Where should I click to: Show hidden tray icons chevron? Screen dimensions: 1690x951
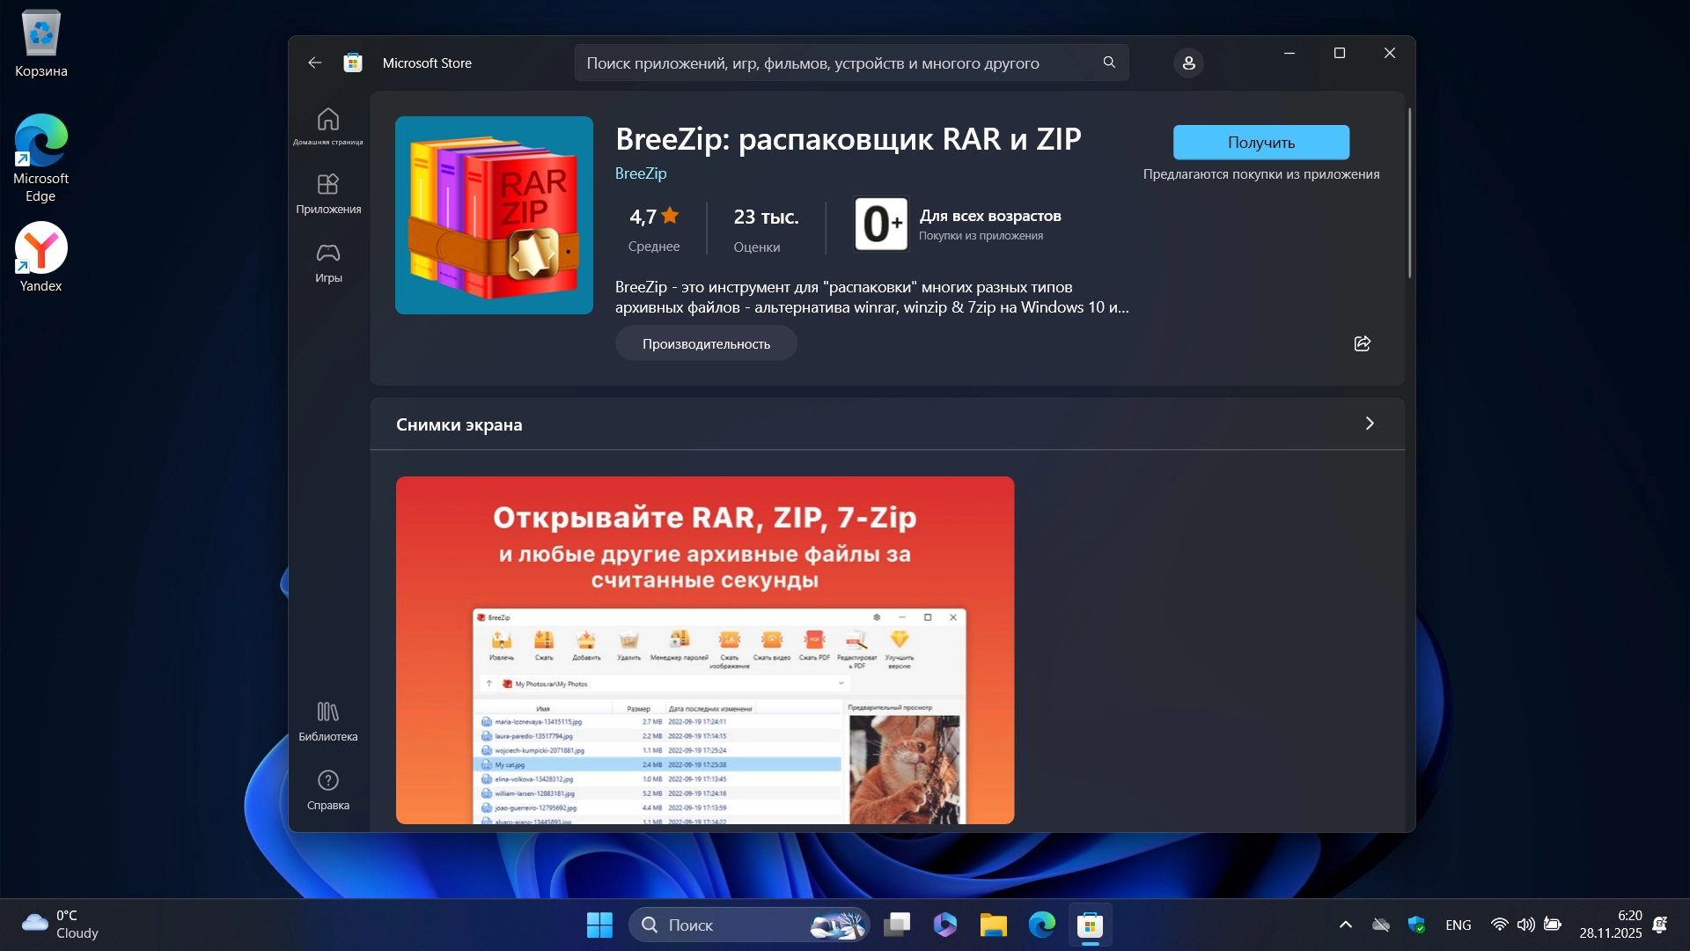[x=1345, y=925]
